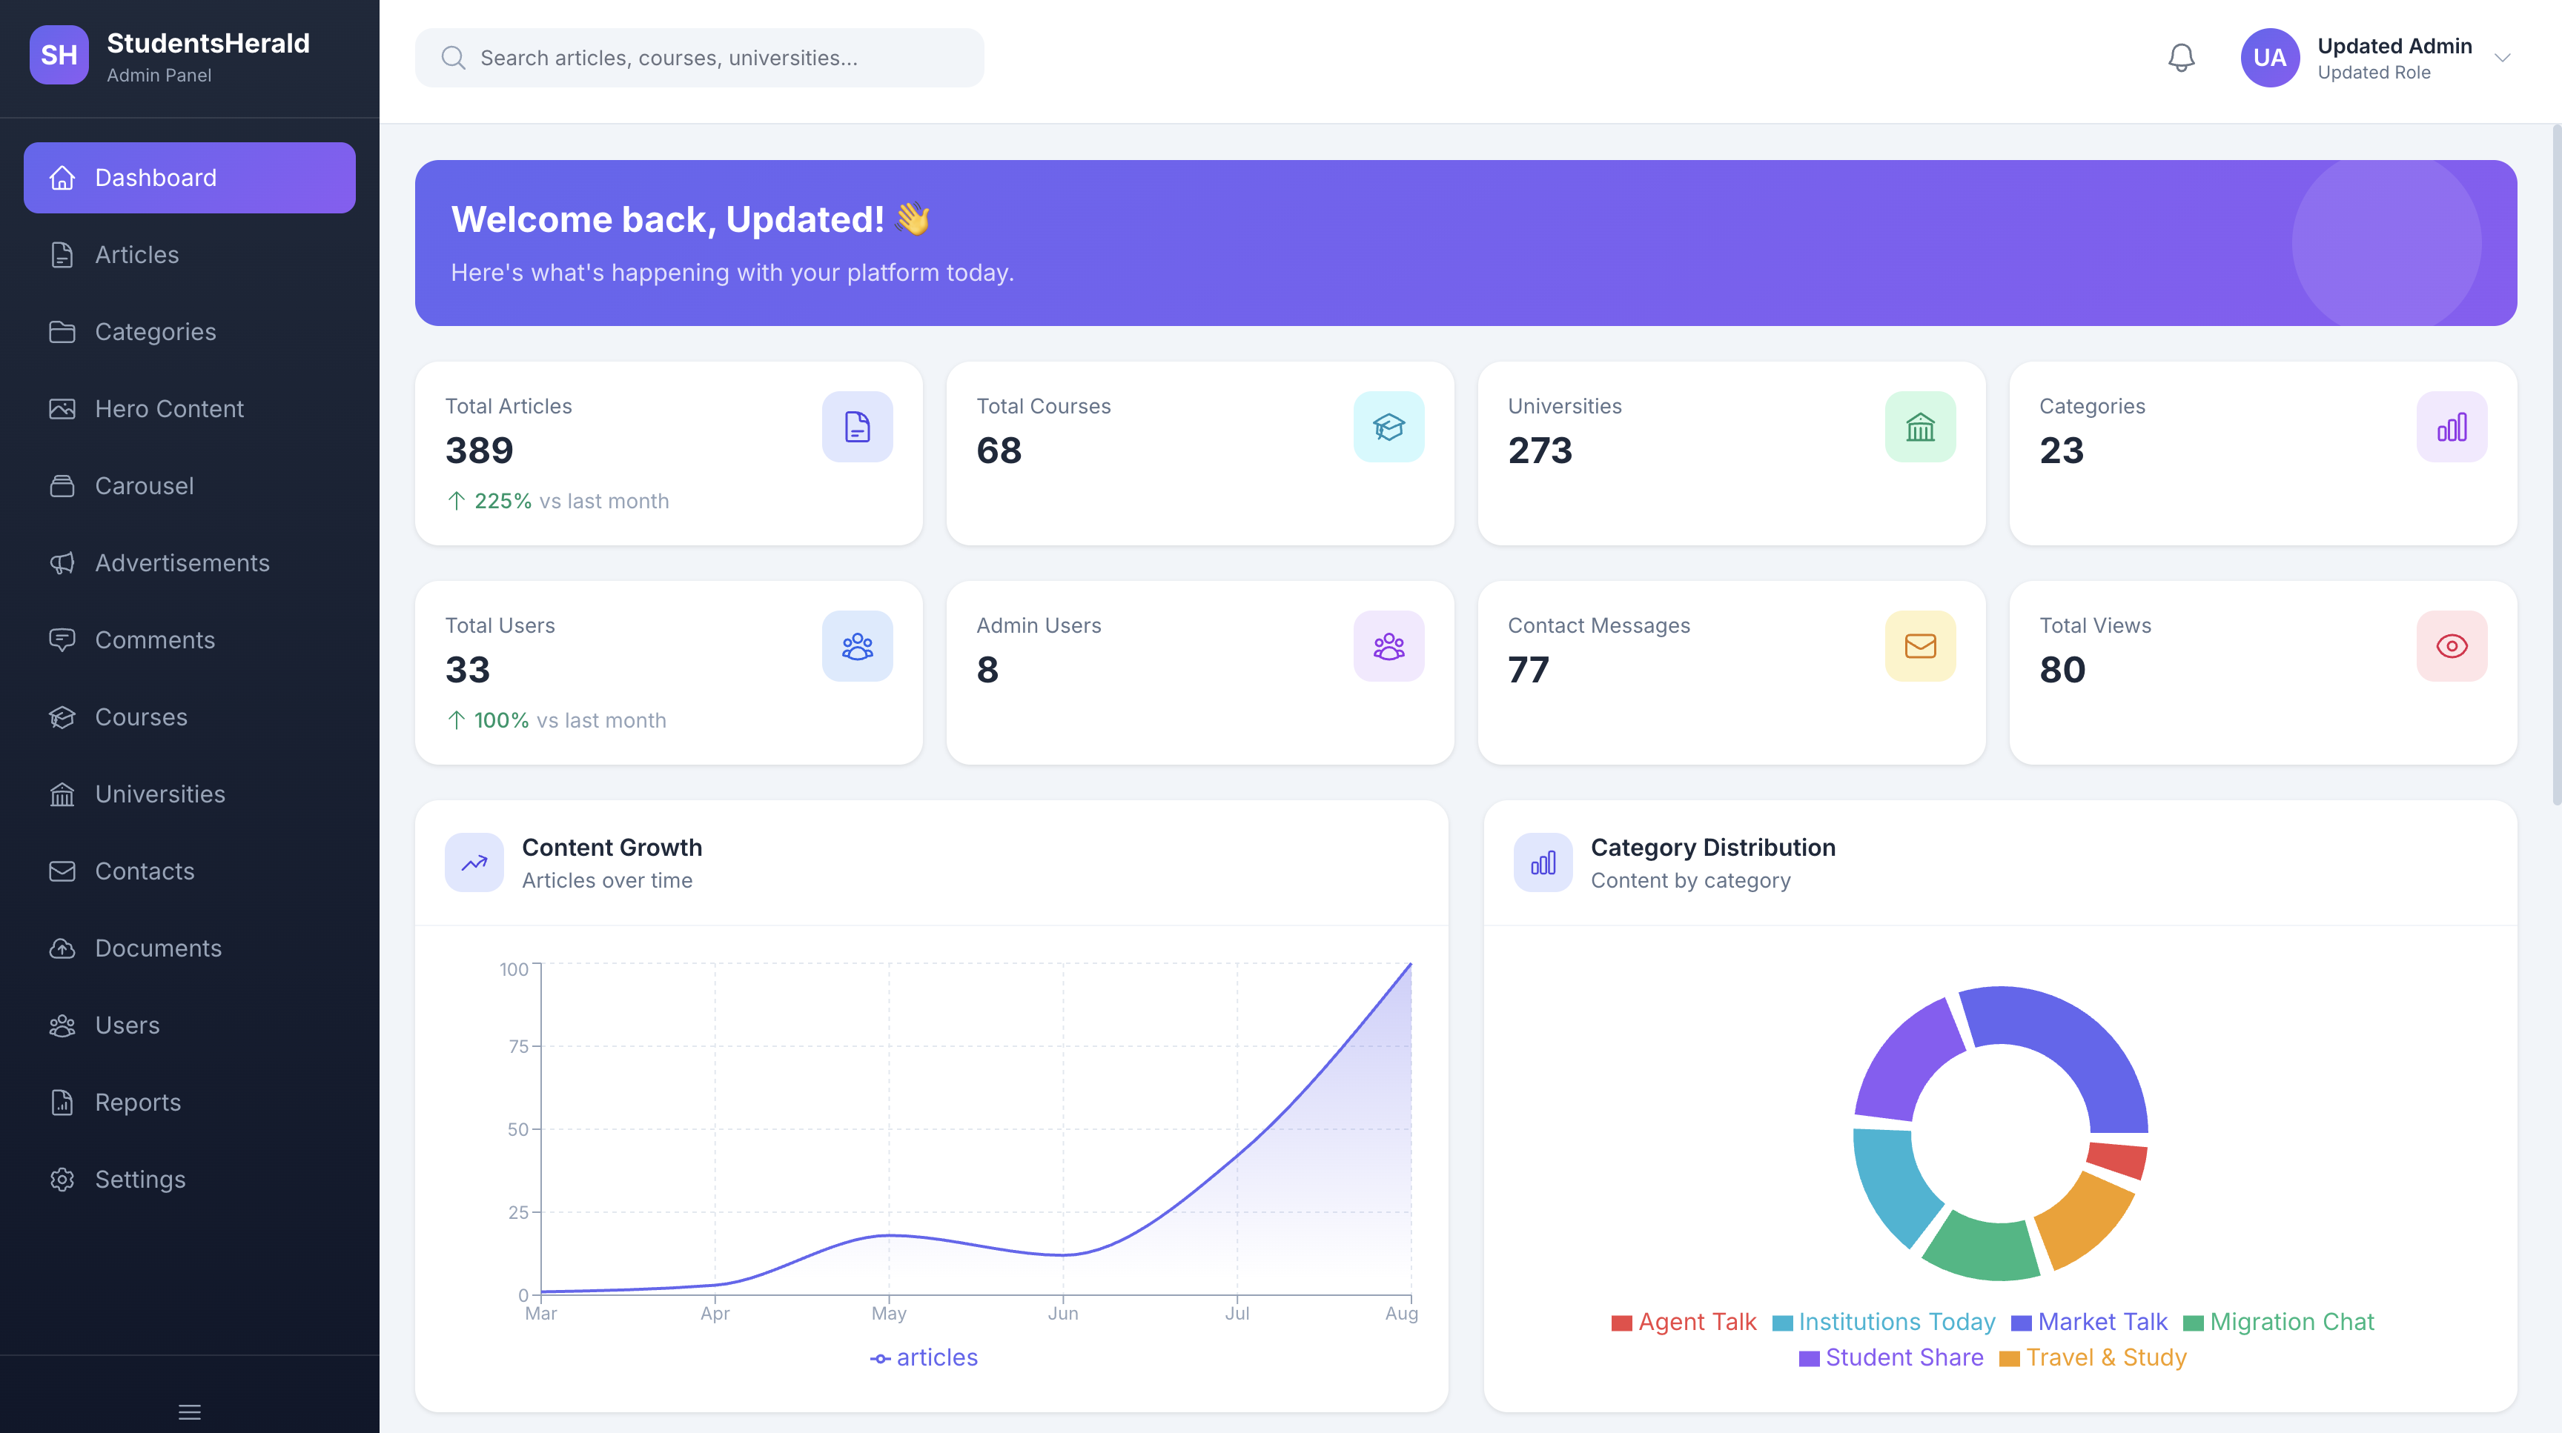
Task: Click the search articles input field
Action: pos(699,58)
